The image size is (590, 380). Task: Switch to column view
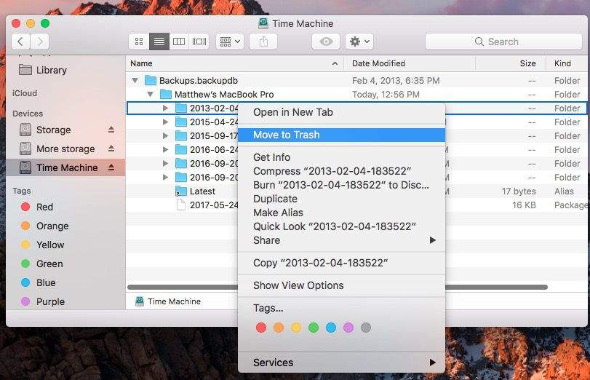(179, 41)
